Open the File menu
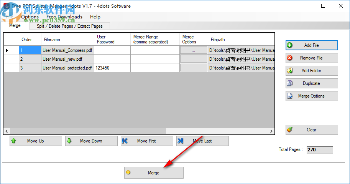The width and height of the screenshot is (350, 184). pyautogui.click(x=10, y=17)
